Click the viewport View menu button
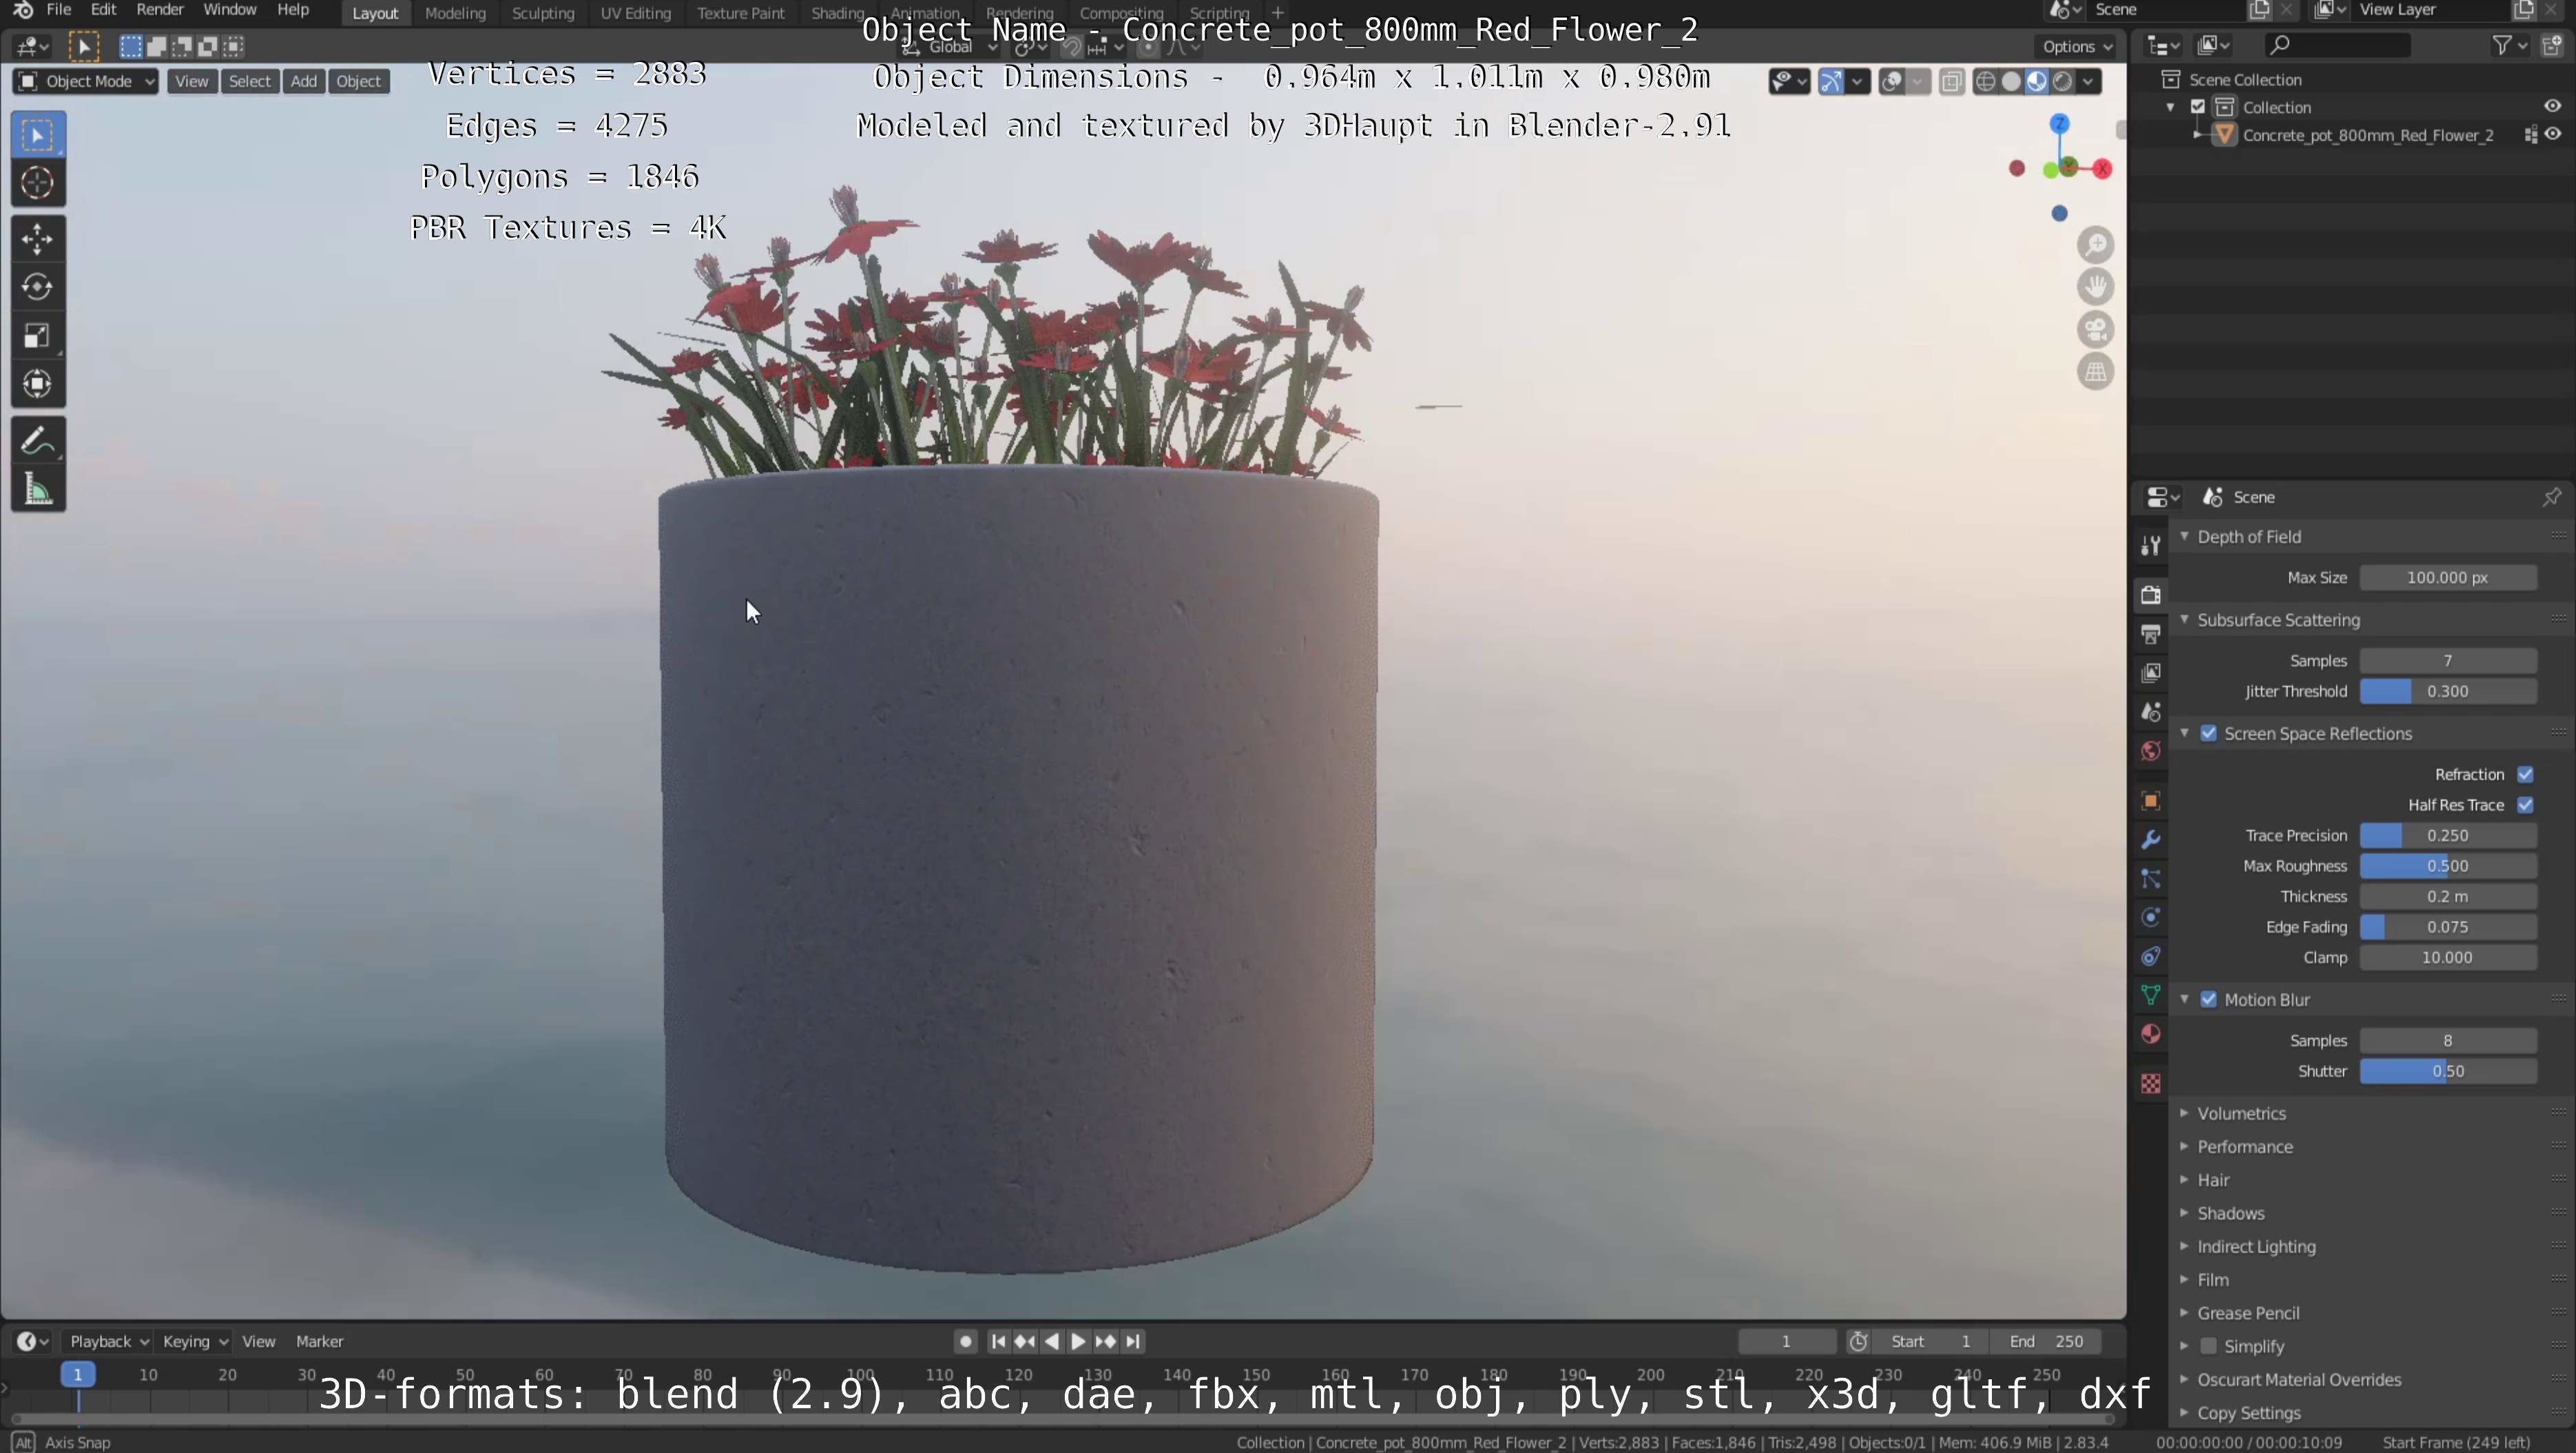The image size is (2576, 1453). click(191, 82)
